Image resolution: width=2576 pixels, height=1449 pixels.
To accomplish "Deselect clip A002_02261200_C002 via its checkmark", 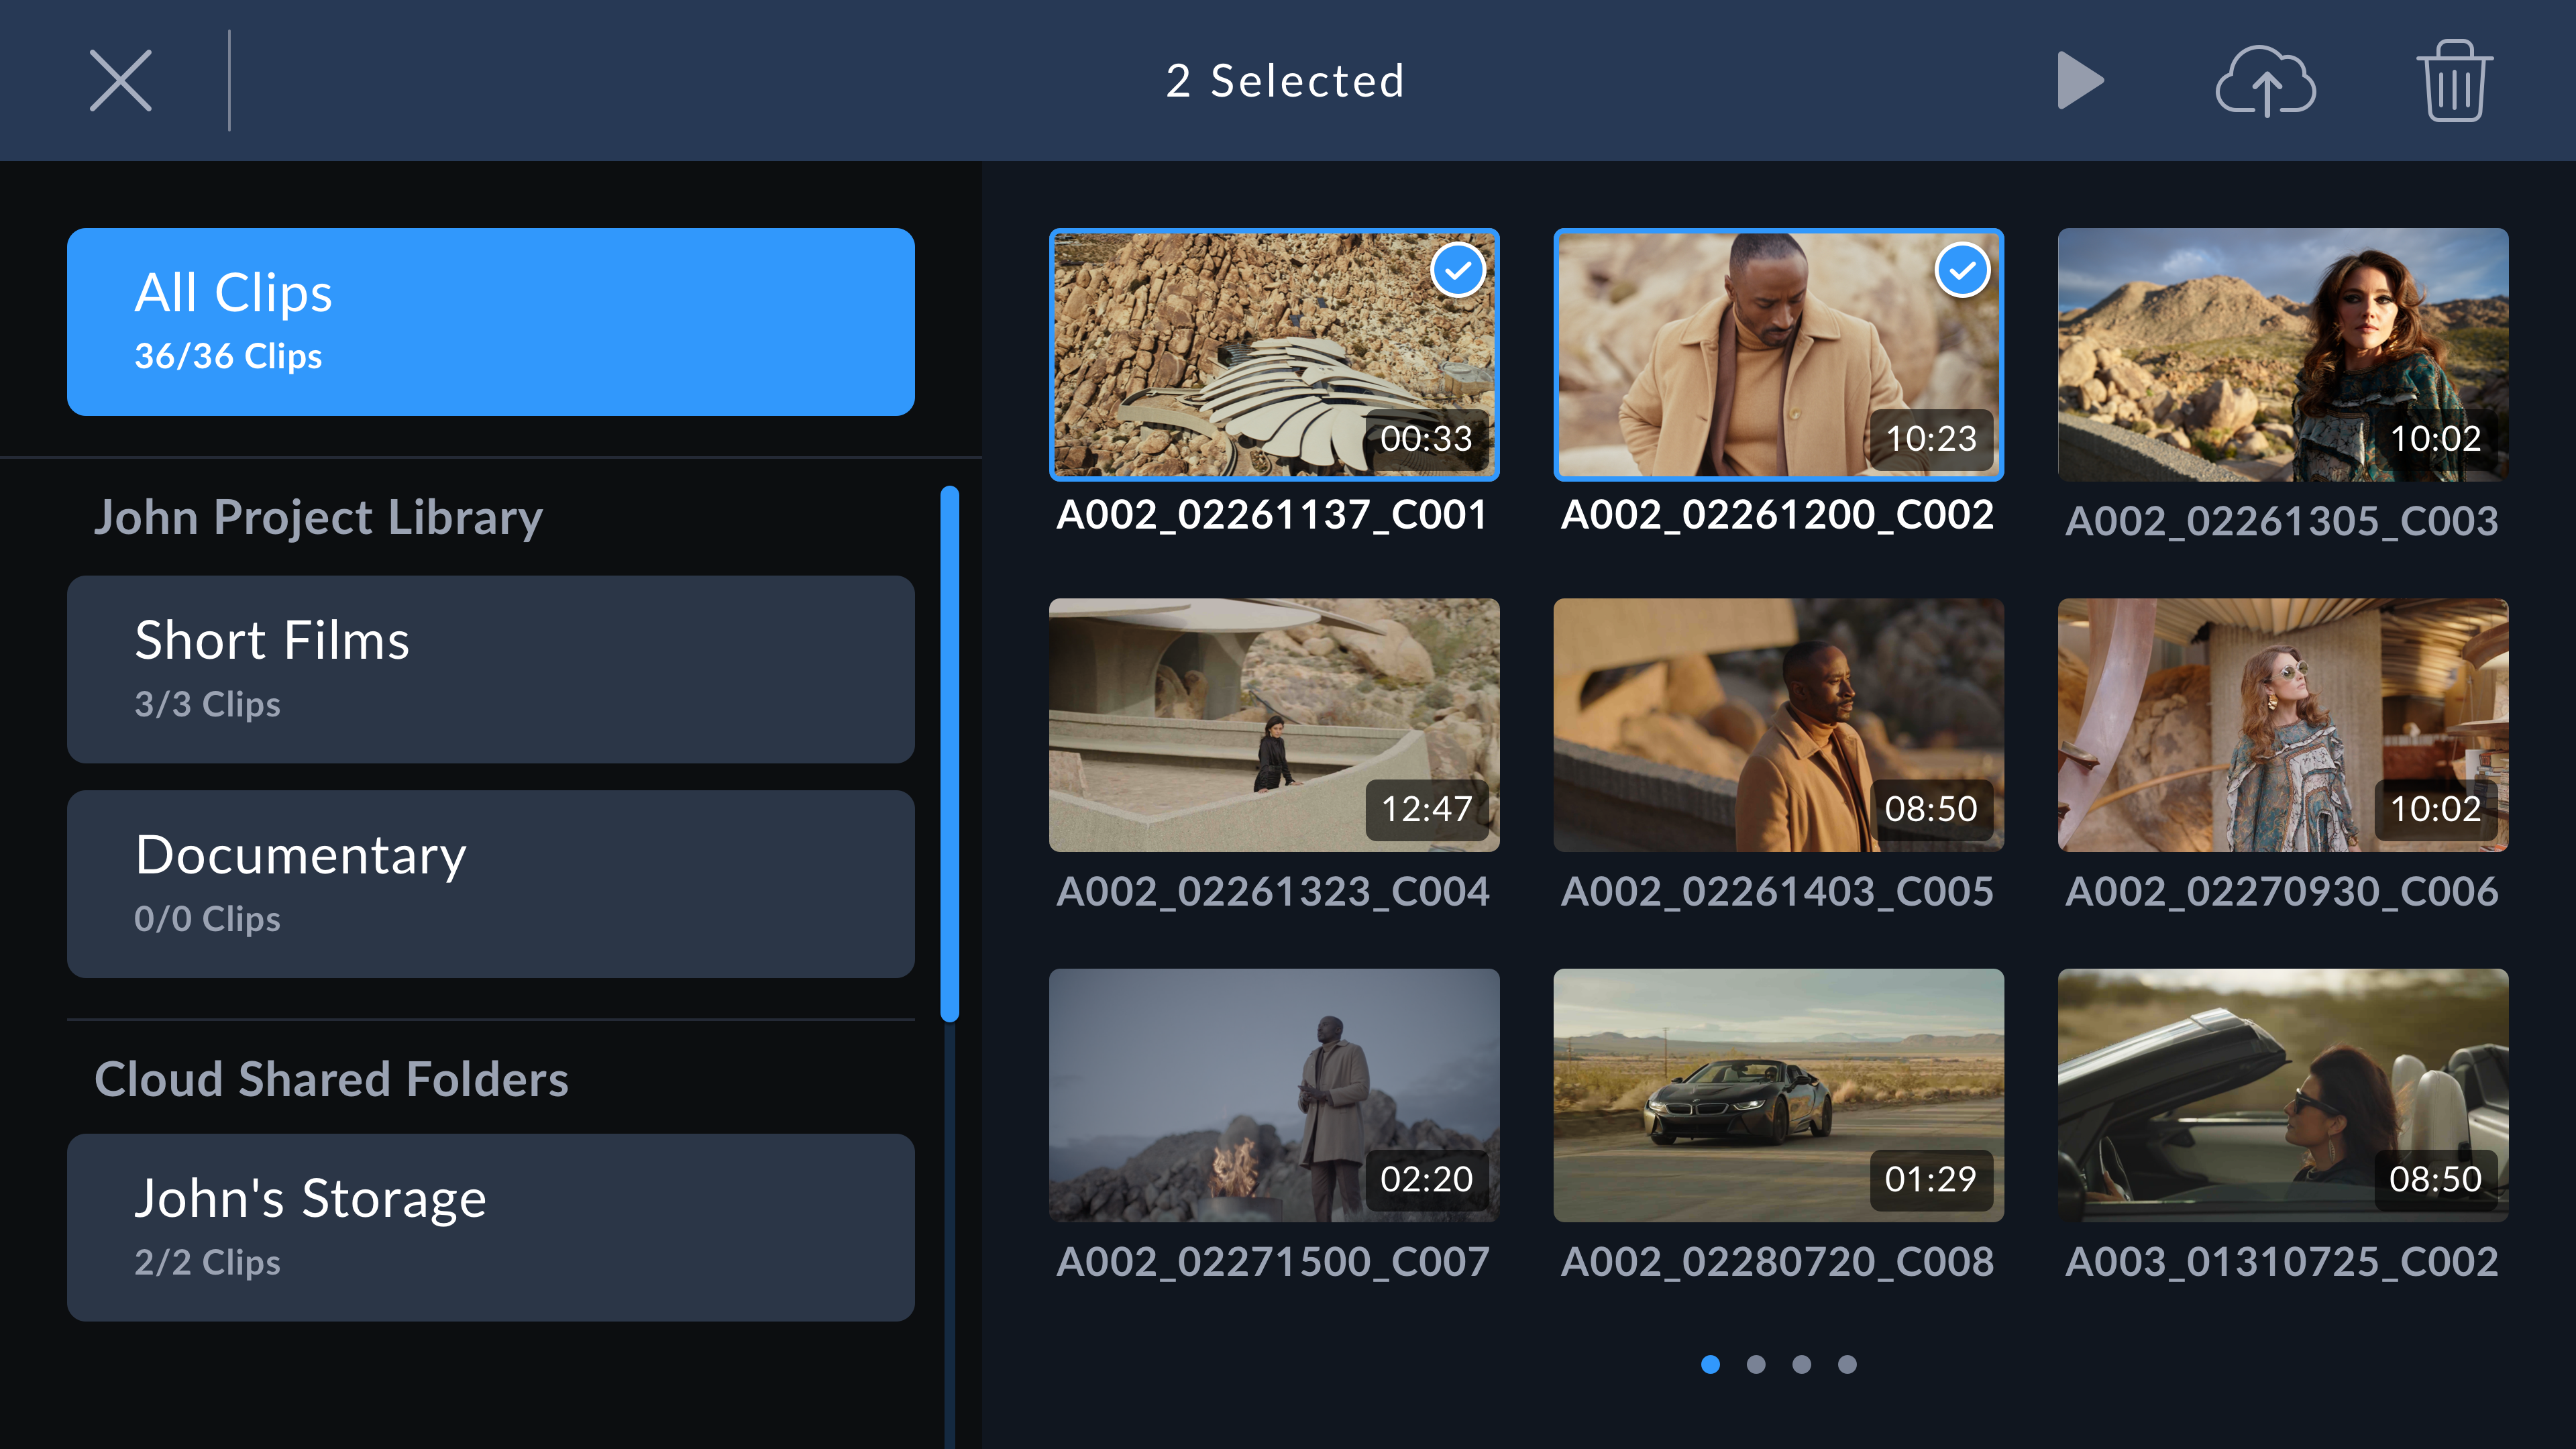I will tap(1963, 269).
